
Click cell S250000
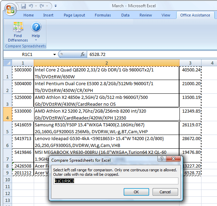pyautogui.click(x=23, y=101)
